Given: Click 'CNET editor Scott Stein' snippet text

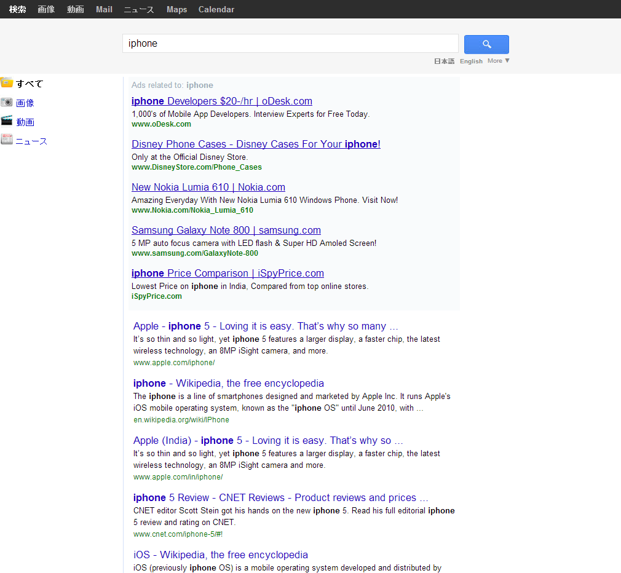Looking at the screenshot, I should coord(294,516).
